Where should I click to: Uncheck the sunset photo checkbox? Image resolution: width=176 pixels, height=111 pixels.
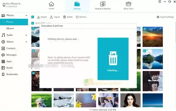[x=145, y=29]
